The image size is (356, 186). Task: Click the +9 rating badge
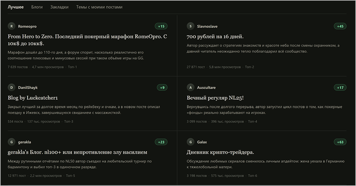(162, 88)
